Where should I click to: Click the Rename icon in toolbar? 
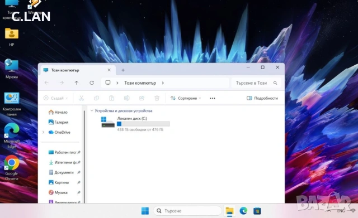click(x=126, y=98)
